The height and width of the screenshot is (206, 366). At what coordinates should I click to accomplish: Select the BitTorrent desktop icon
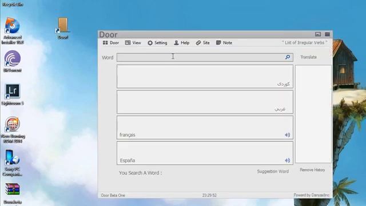(13, 61)
